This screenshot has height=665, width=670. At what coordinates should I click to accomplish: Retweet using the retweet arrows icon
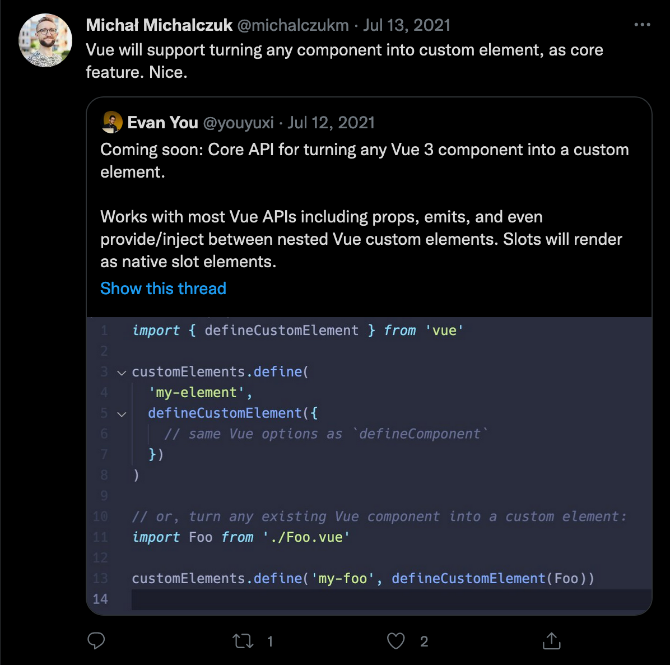pyautogui.click(x=243, y=641)
